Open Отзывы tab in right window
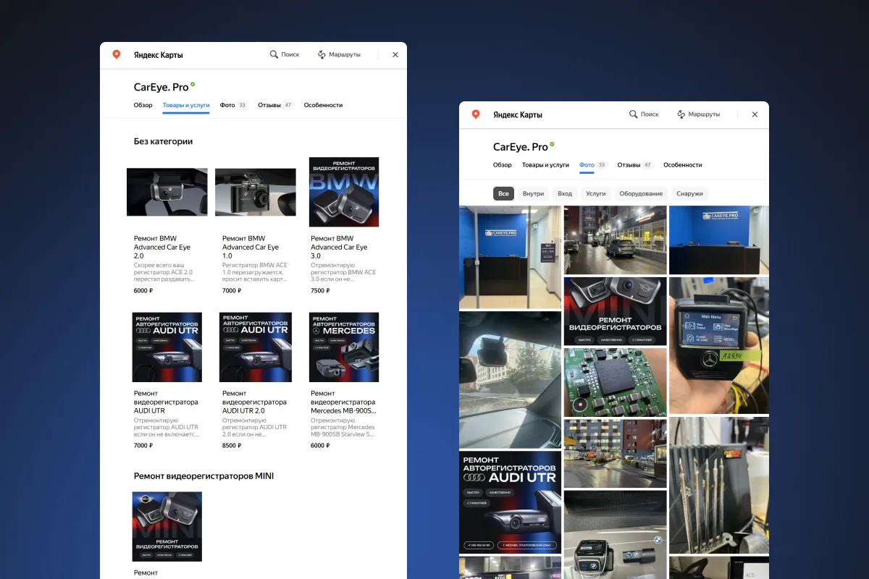The width and height of the screenshot is (869, 579). pos(635,165)
